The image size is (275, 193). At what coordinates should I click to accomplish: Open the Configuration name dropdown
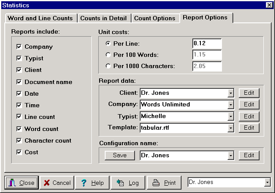(231, 156)
